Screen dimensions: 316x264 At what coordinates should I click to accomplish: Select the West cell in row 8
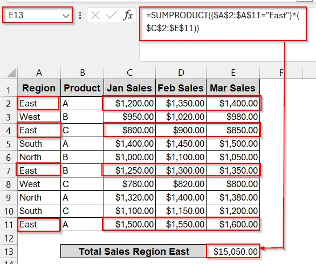tap(39, 184)
